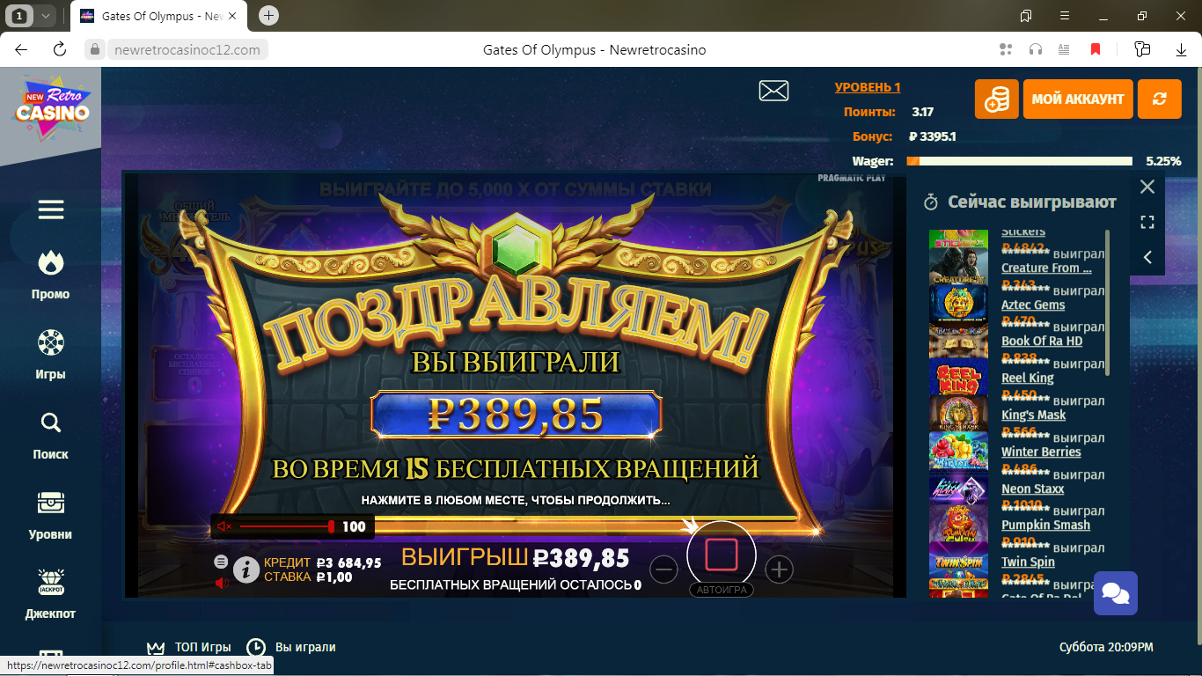Click the King's Mask thumbnail

click(958, 414)
